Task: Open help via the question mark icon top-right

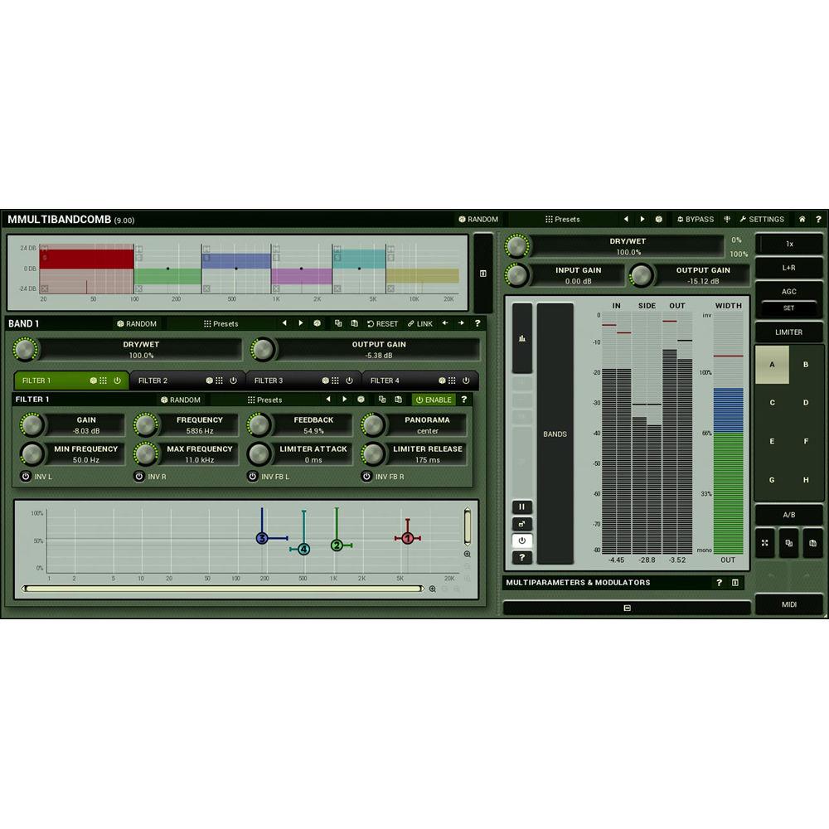Action: click(819, 220)
